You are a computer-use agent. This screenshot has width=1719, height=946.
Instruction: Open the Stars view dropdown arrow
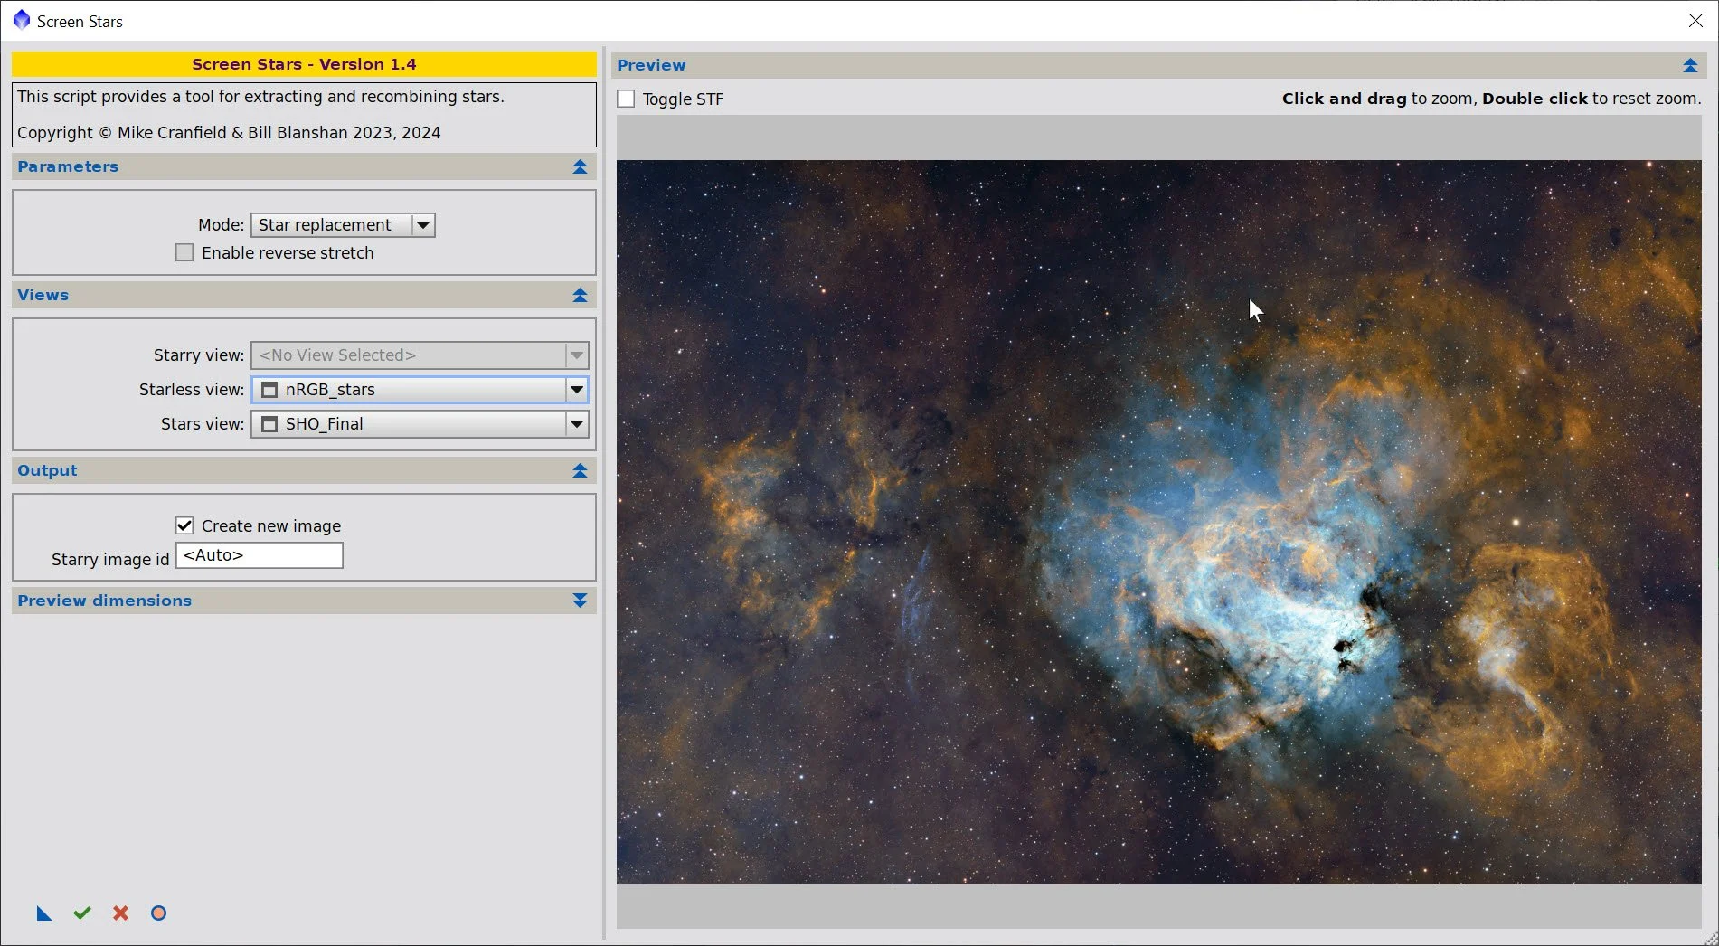click(x=576, y=424)
